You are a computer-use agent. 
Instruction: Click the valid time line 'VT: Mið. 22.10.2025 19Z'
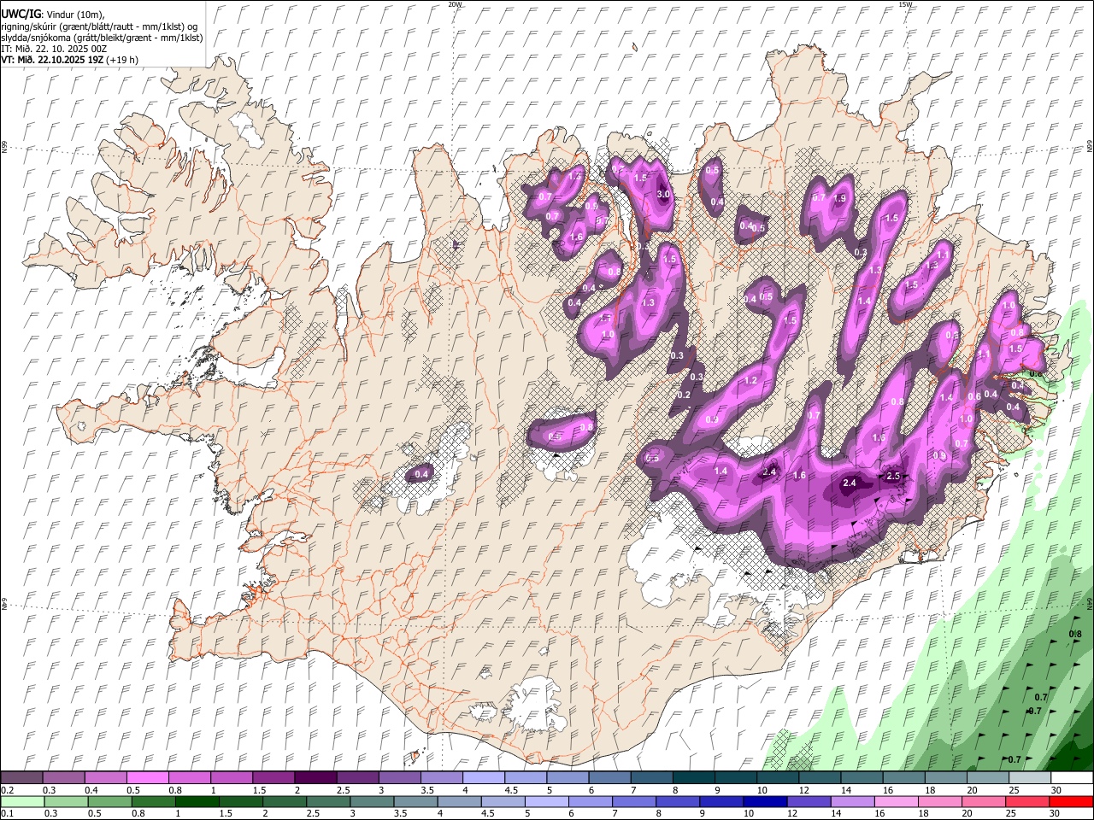point(52,60)
